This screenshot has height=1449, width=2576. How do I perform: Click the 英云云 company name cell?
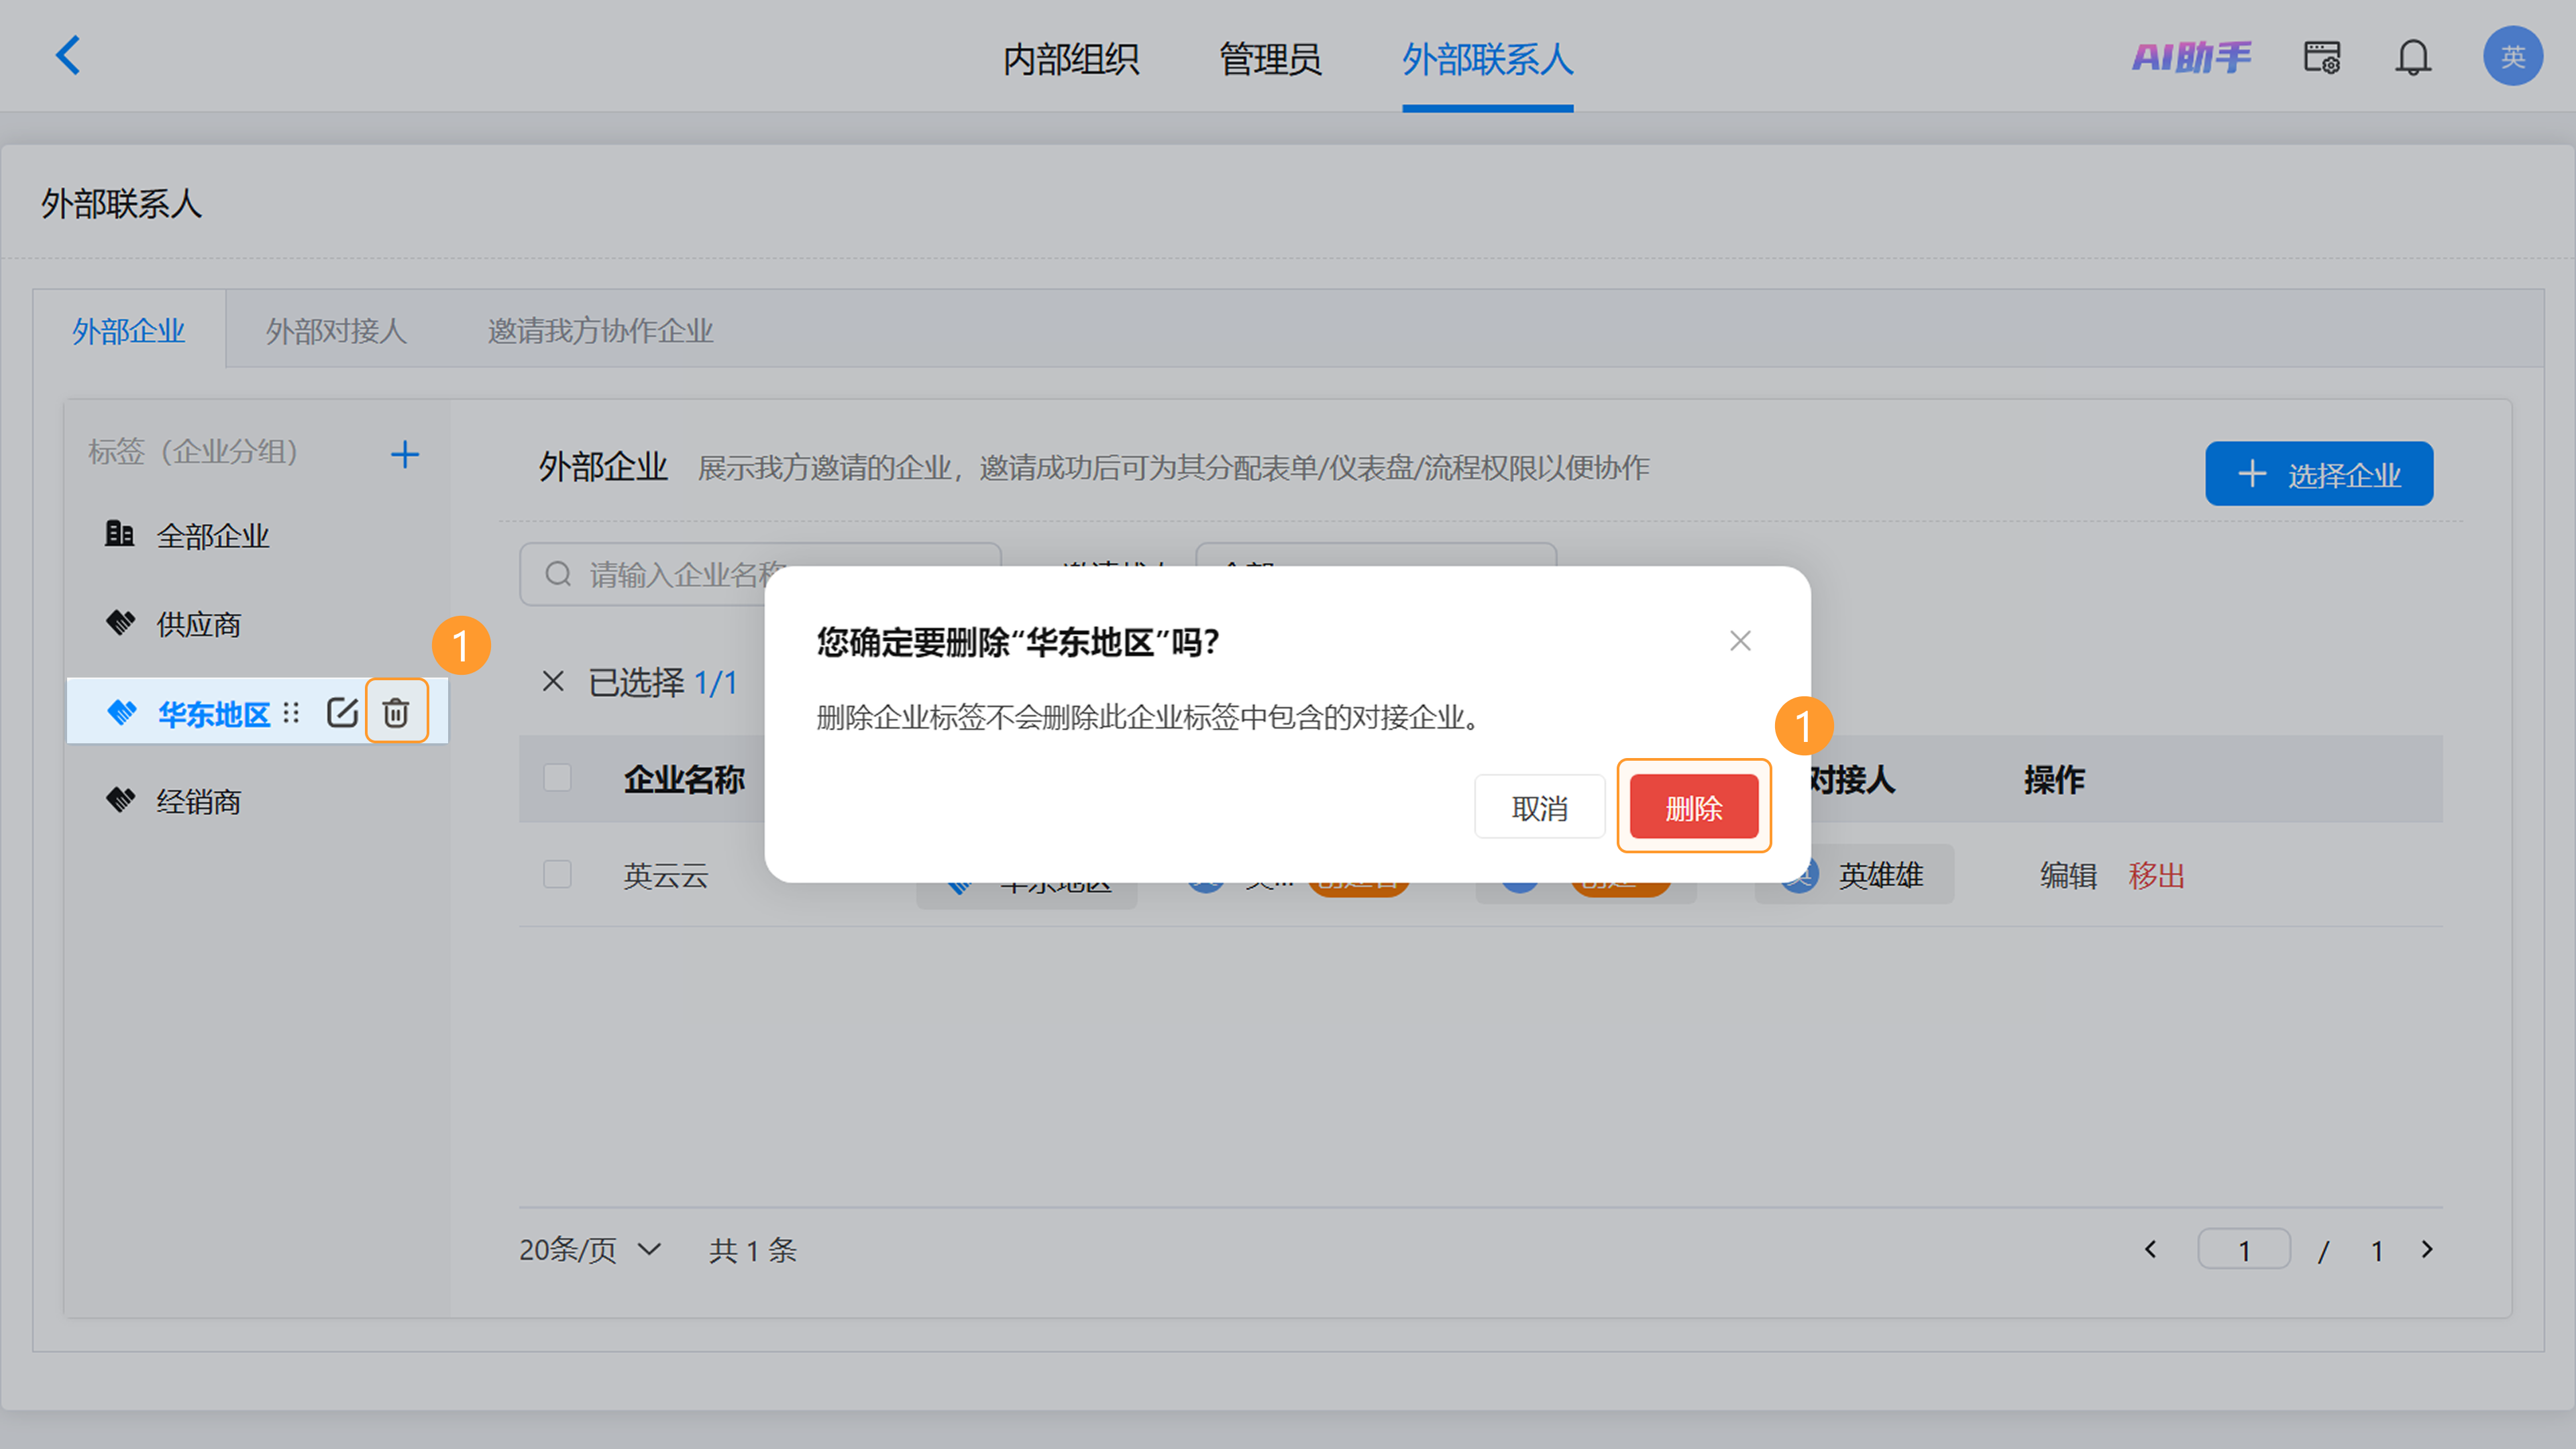coord(665,876)
